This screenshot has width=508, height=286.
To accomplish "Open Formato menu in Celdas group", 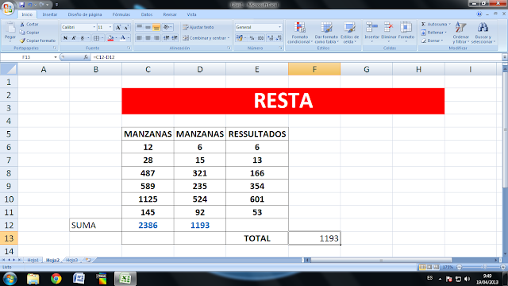I will [x=406, y=33].
